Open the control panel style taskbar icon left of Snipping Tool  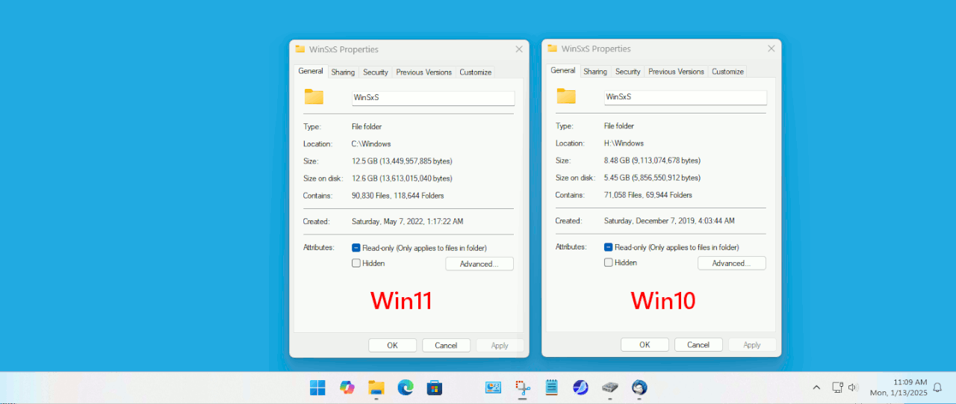(493, 387)
